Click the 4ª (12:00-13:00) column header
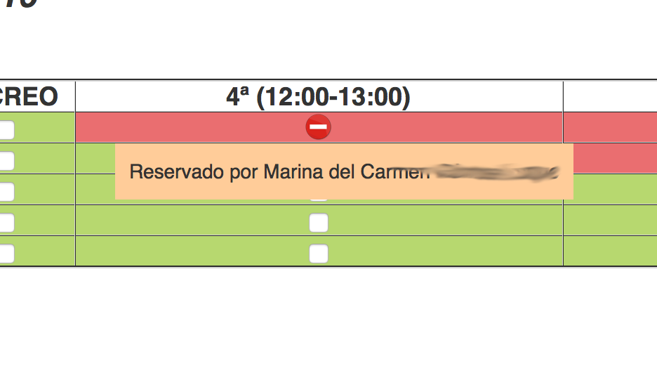Viewport: 657px width, 392px height. [319, 97]
